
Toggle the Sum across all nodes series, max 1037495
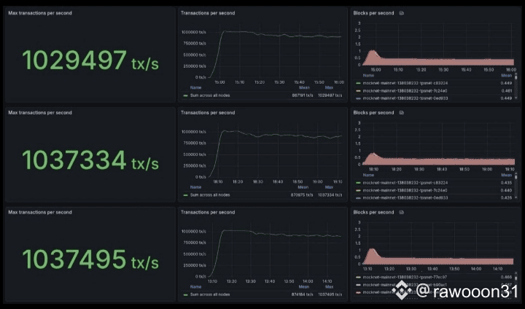coord(210,294)
